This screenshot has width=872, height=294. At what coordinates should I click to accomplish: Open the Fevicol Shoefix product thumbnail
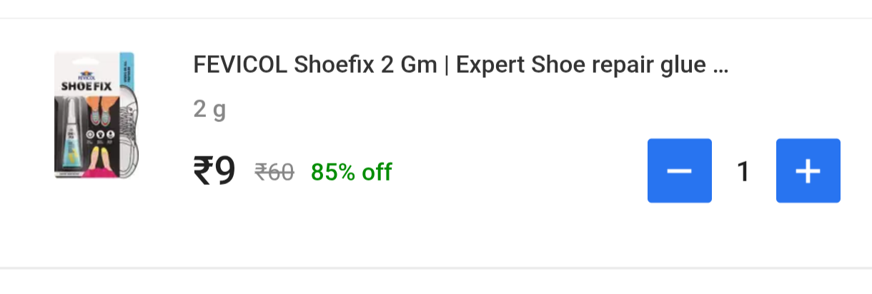point(96,115)
